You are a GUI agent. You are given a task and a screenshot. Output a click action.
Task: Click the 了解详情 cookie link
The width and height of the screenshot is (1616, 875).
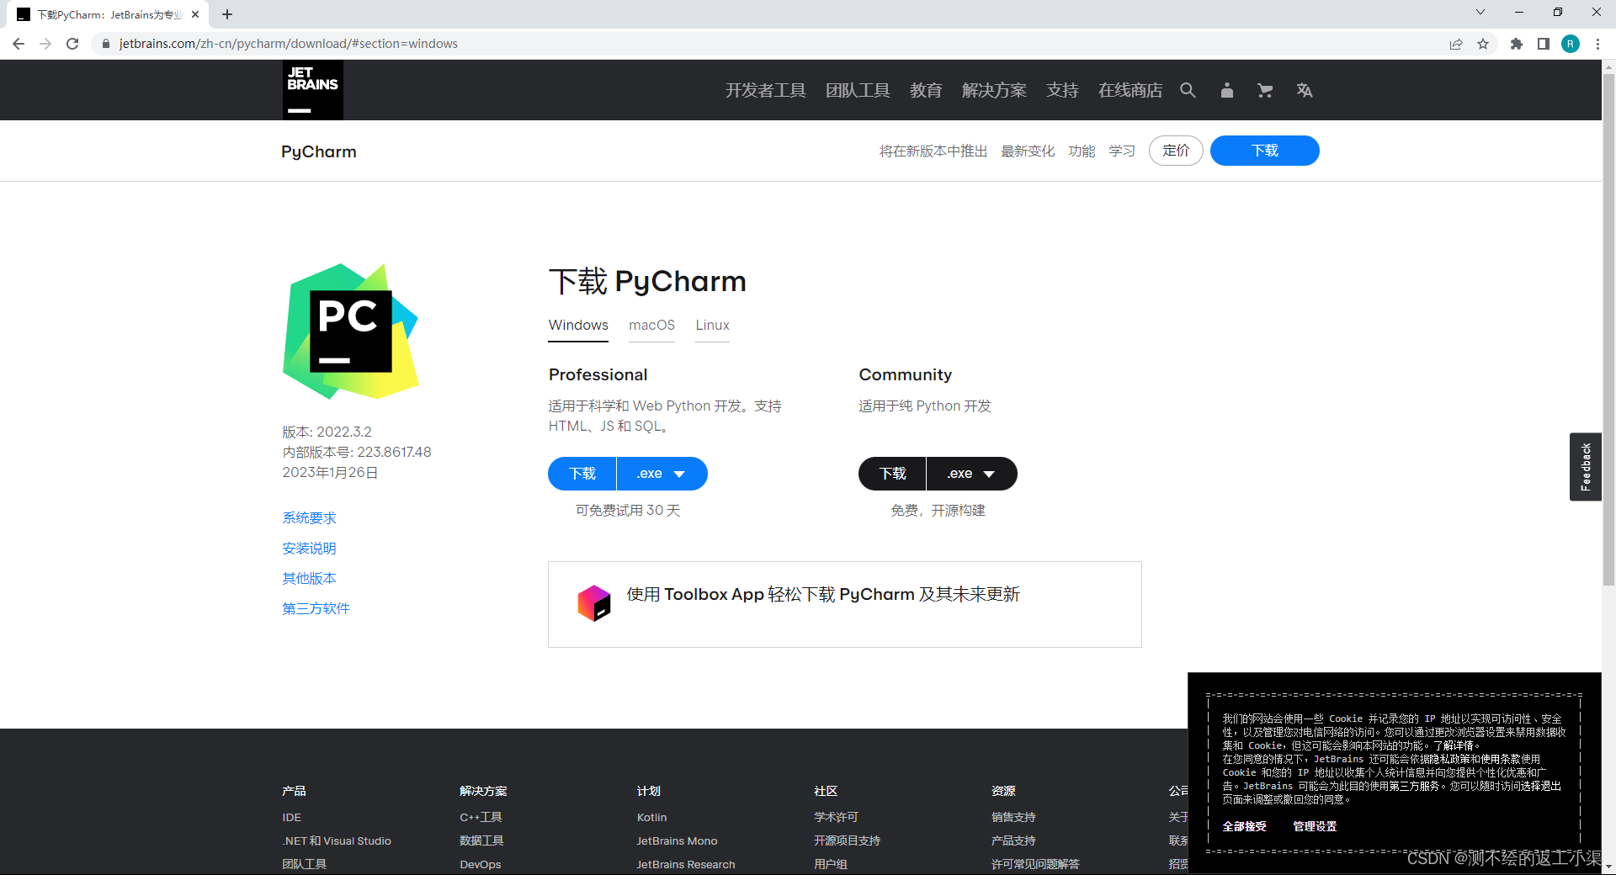tap(1454, 745)
